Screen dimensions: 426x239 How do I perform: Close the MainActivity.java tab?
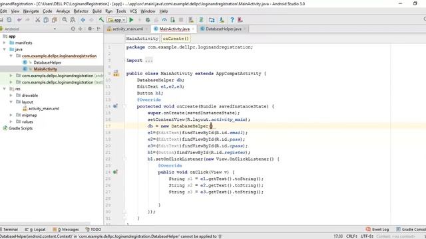coord(193,29)
